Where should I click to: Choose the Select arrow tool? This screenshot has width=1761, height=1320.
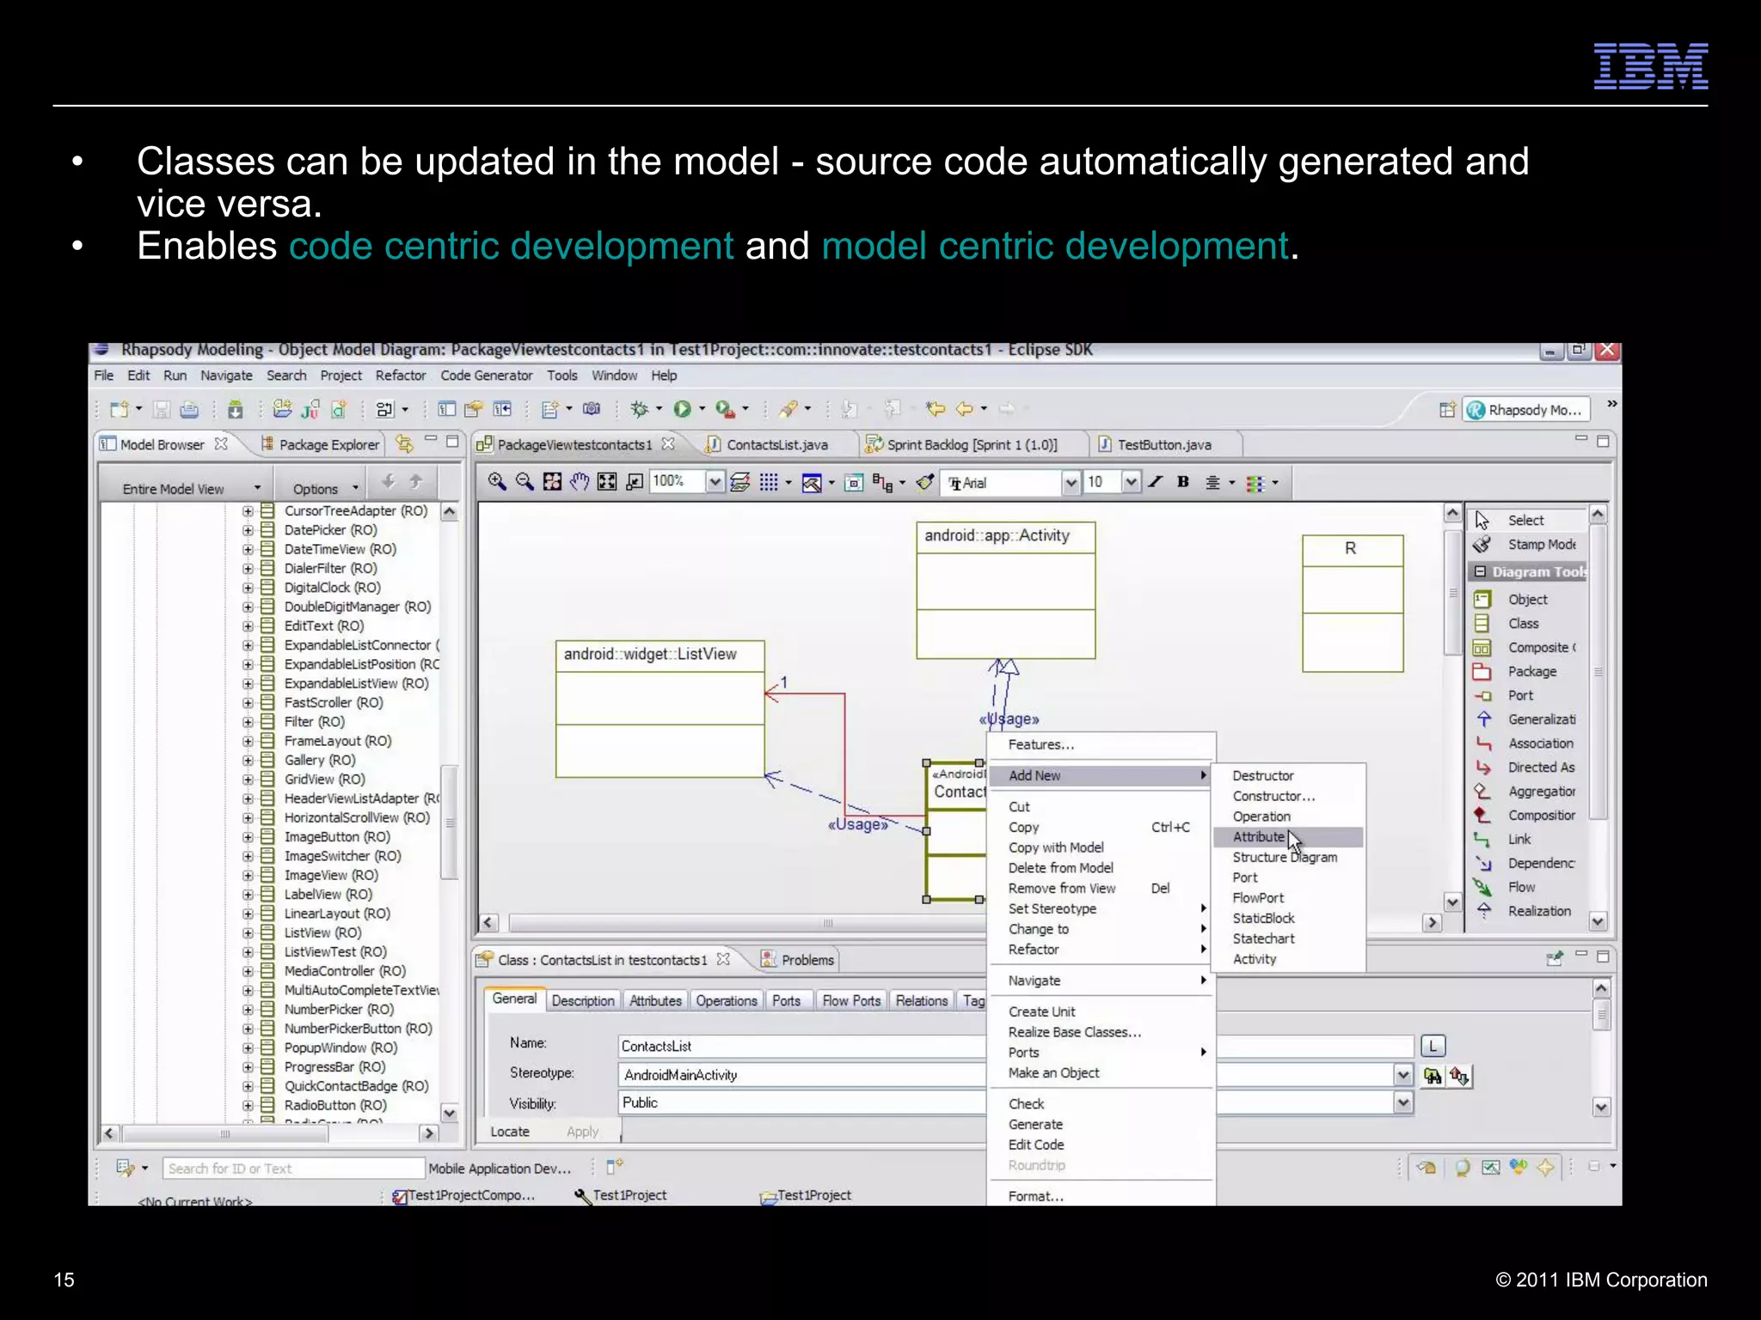point(1525,520)
